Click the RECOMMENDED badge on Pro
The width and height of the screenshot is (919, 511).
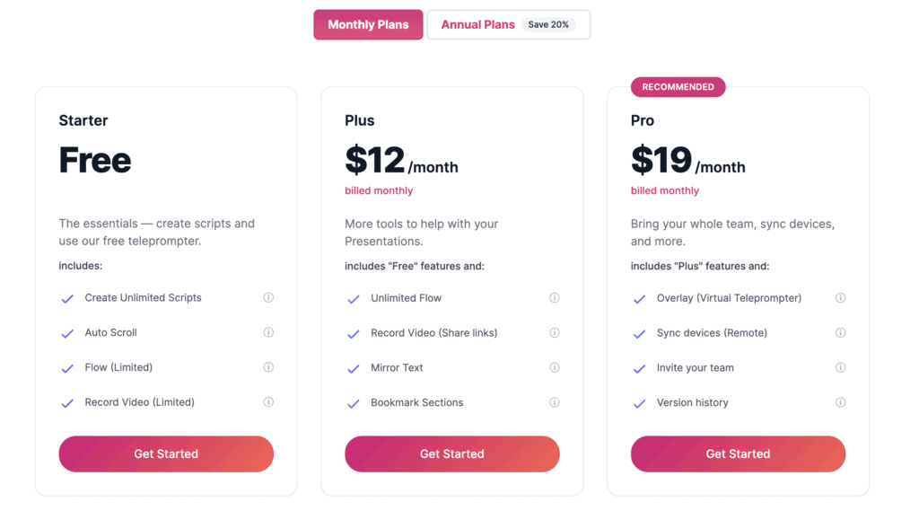click(678, 87)
